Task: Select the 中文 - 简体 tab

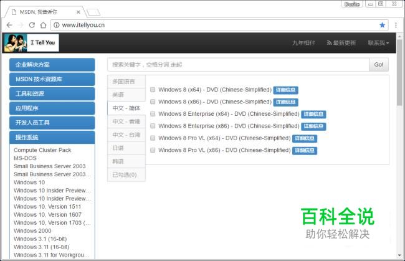Action: click(x=126, y=108)
